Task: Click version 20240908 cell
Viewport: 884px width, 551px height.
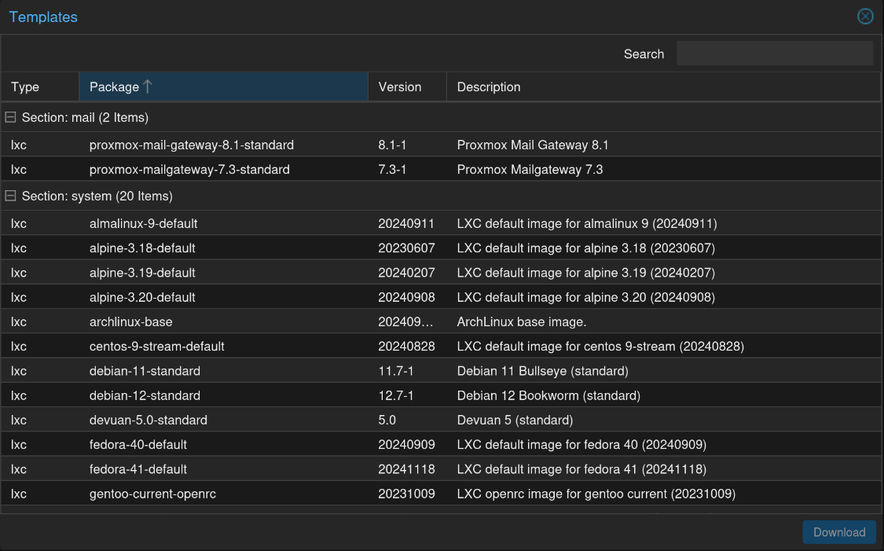Action: click(406, 297)
